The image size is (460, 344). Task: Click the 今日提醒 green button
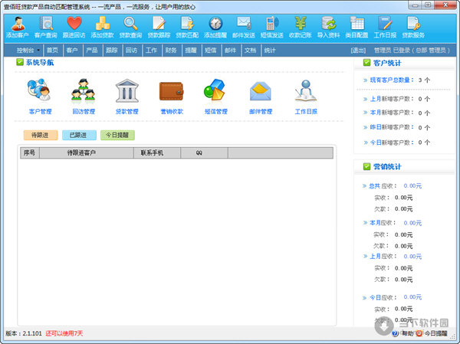click(117, 135)
